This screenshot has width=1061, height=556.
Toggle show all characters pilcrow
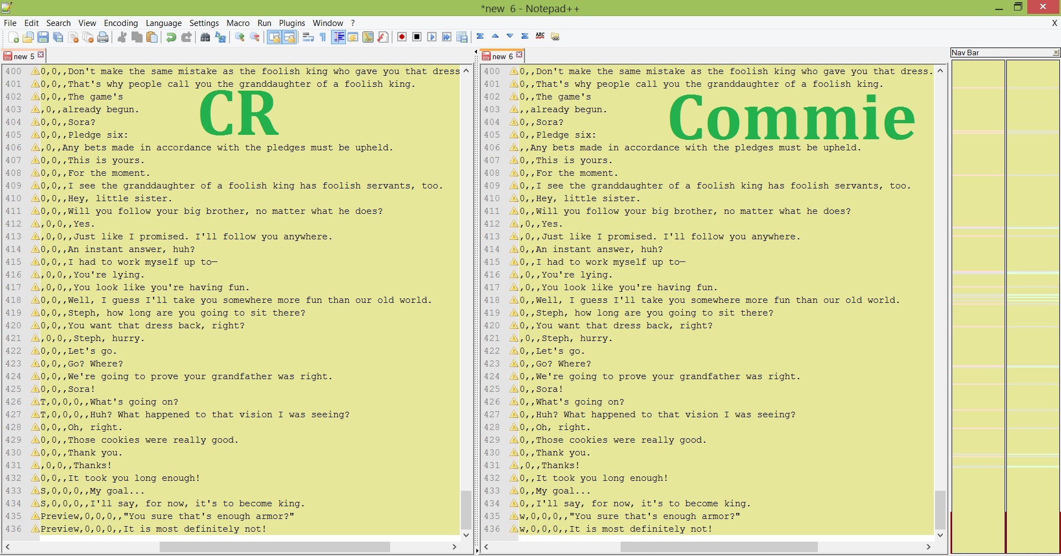(x=323, y=37)
